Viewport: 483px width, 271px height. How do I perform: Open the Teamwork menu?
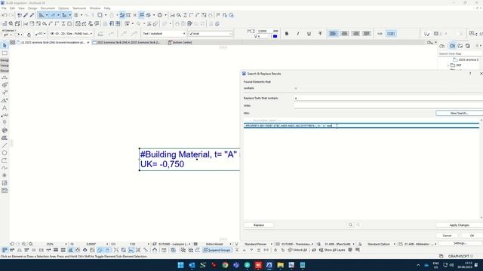[79, 8]
